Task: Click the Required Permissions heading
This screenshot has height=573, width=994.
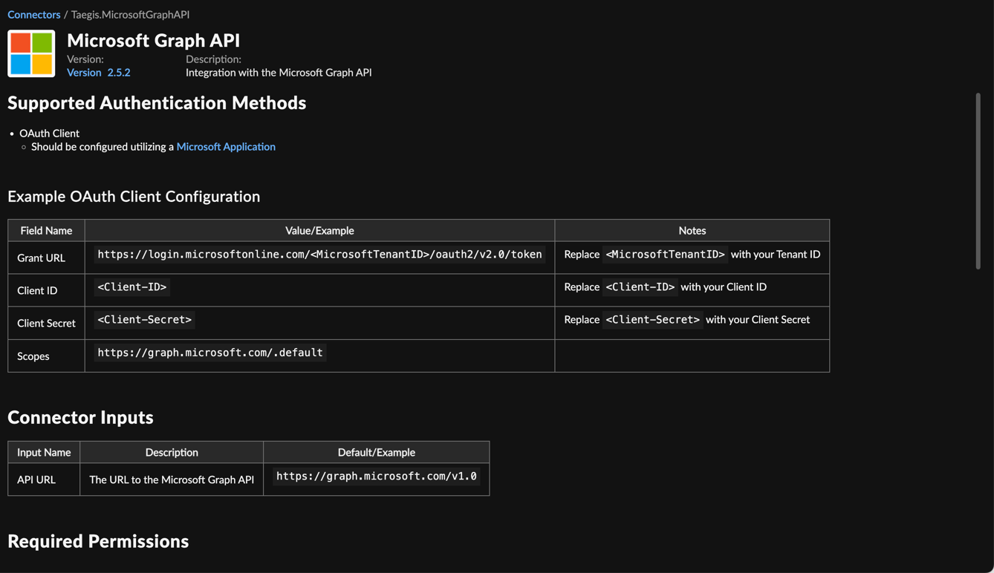Action: coord(98,541)
